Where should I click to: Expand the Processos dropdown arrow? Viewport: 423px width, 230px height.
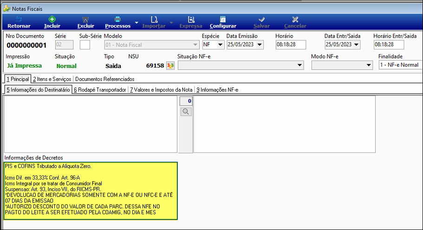137,23
